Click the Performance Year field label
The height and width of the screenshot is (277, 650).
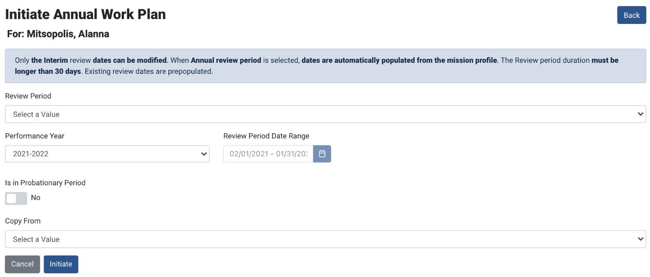[35, 136]
